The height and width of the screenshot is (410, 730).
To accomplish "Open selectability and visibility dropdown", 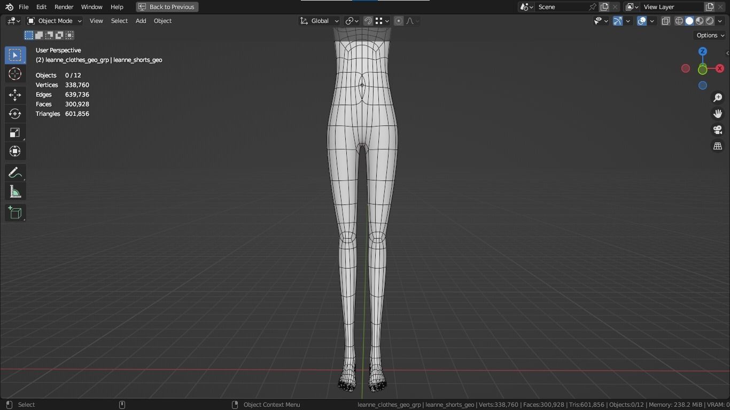I will click(x=601, y=21).
